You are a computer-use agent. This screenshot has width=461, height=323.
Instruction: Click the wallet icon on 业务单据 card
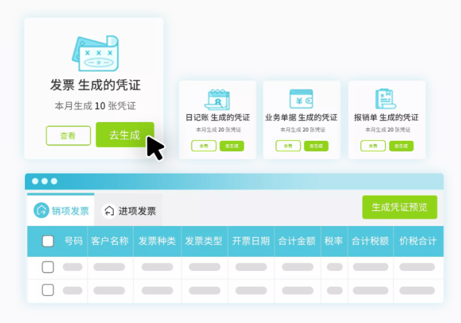[301, 99]
